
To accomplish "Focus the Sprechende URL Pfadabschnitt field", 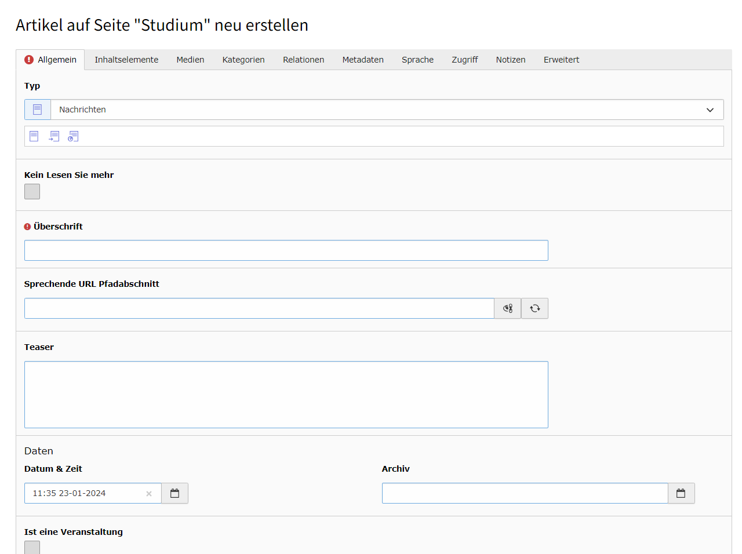I will tap(259, 308).
